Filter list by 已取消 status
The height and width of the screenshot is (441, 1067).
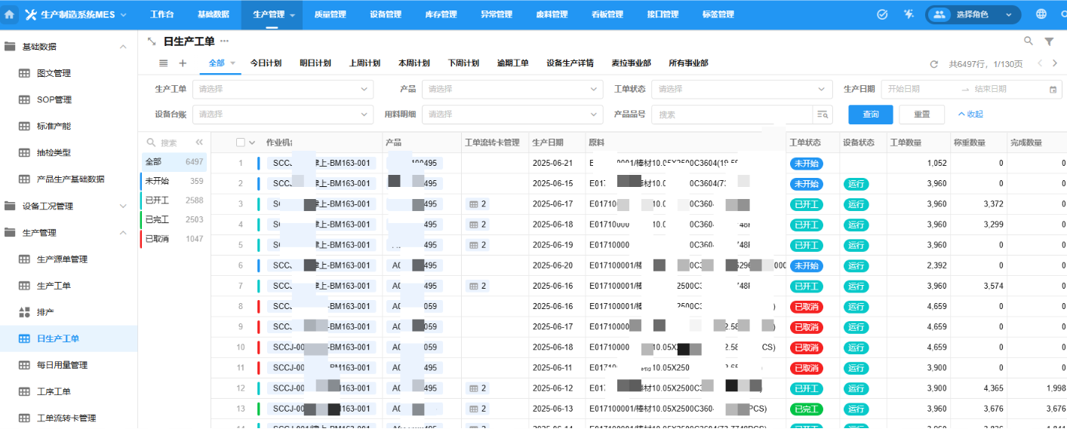click(x=157, y=238)
